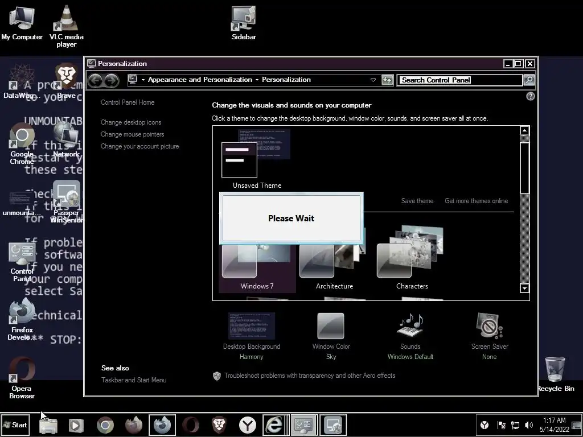This screenshot has width=583, height=437.
Task: Refresh the Personalization address bar
Action: (387, 80)
